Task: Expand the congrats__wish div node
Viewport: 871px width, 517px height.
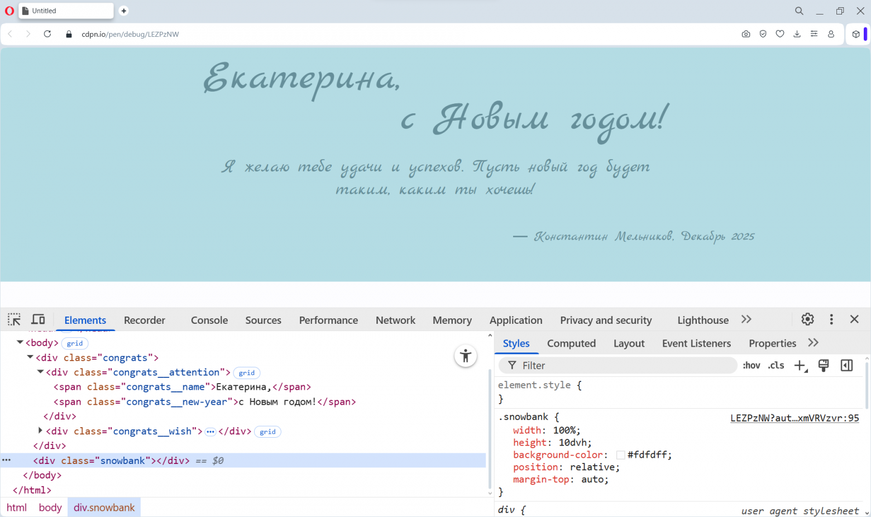Action: pos(40,430)
